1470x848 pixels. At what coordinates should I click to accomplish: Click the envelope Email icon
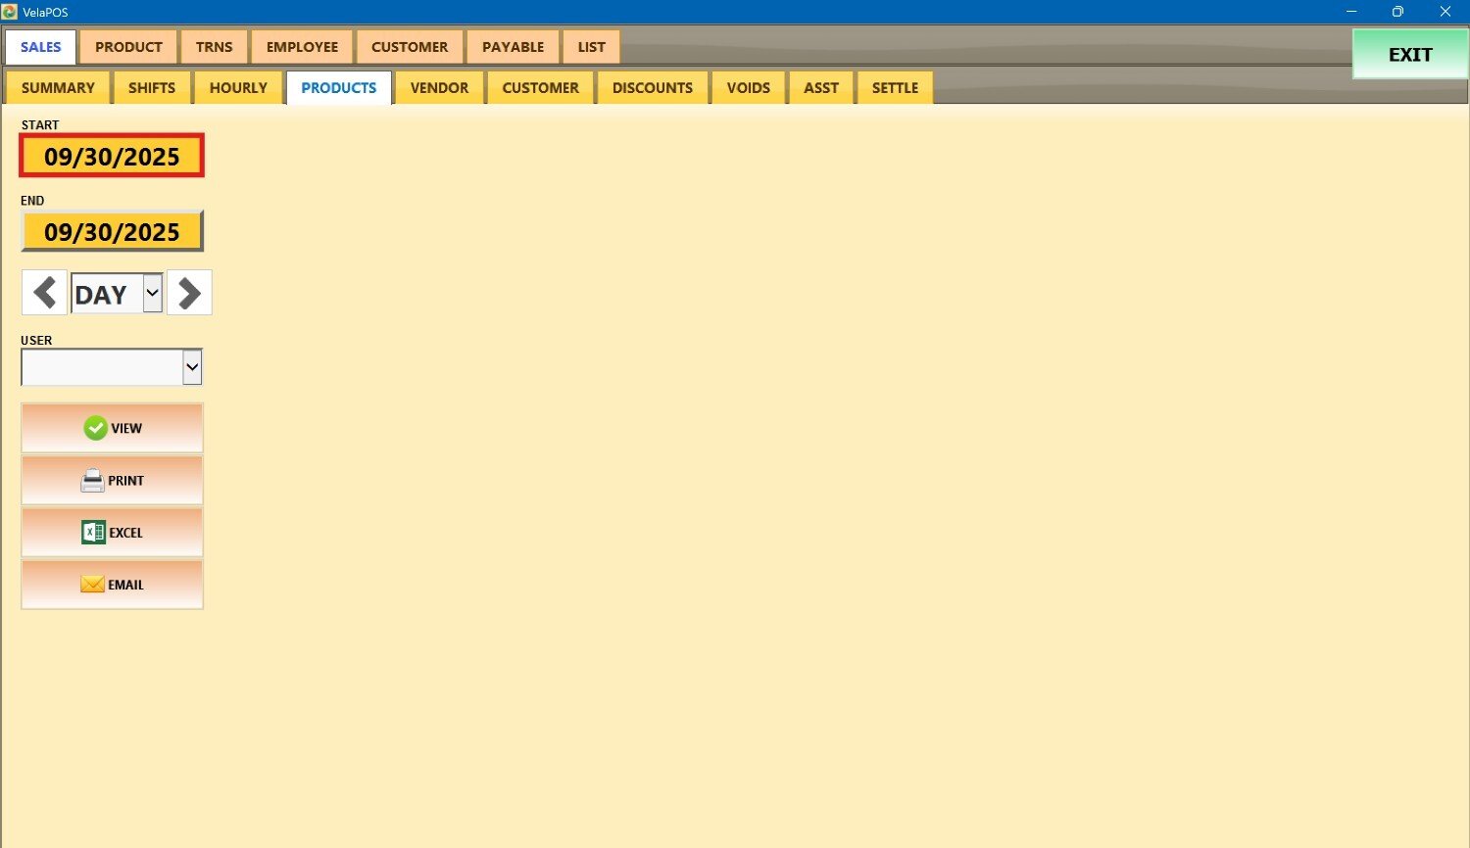point(92,585)
